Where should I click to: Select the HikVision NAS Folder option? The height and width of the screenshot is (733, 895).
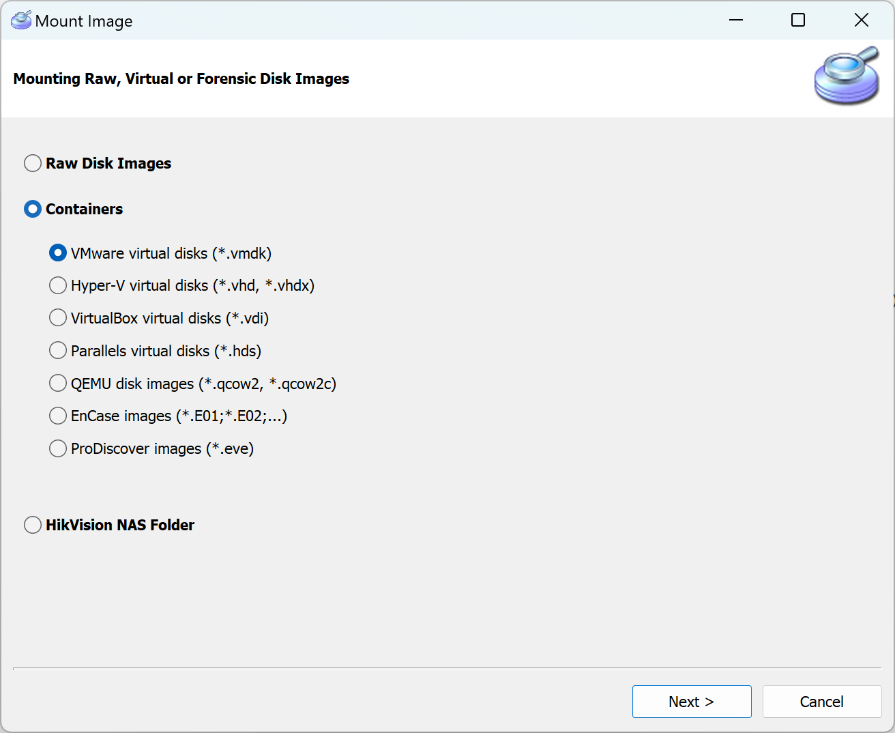coord(32,525)
